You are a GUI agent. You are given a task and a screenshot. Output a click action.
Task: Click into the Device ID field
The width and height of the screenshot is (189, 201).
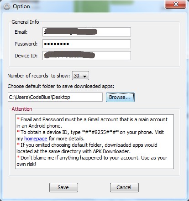coord(87,56)
